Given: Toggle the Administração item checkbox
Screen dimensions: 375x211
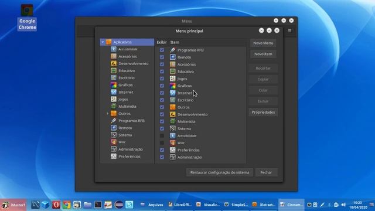Looking at the screenshot, I should coord(162,157).
